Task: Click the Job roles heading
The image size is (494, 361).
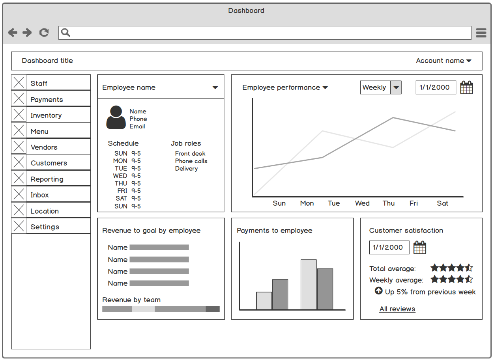Action: 186,143
